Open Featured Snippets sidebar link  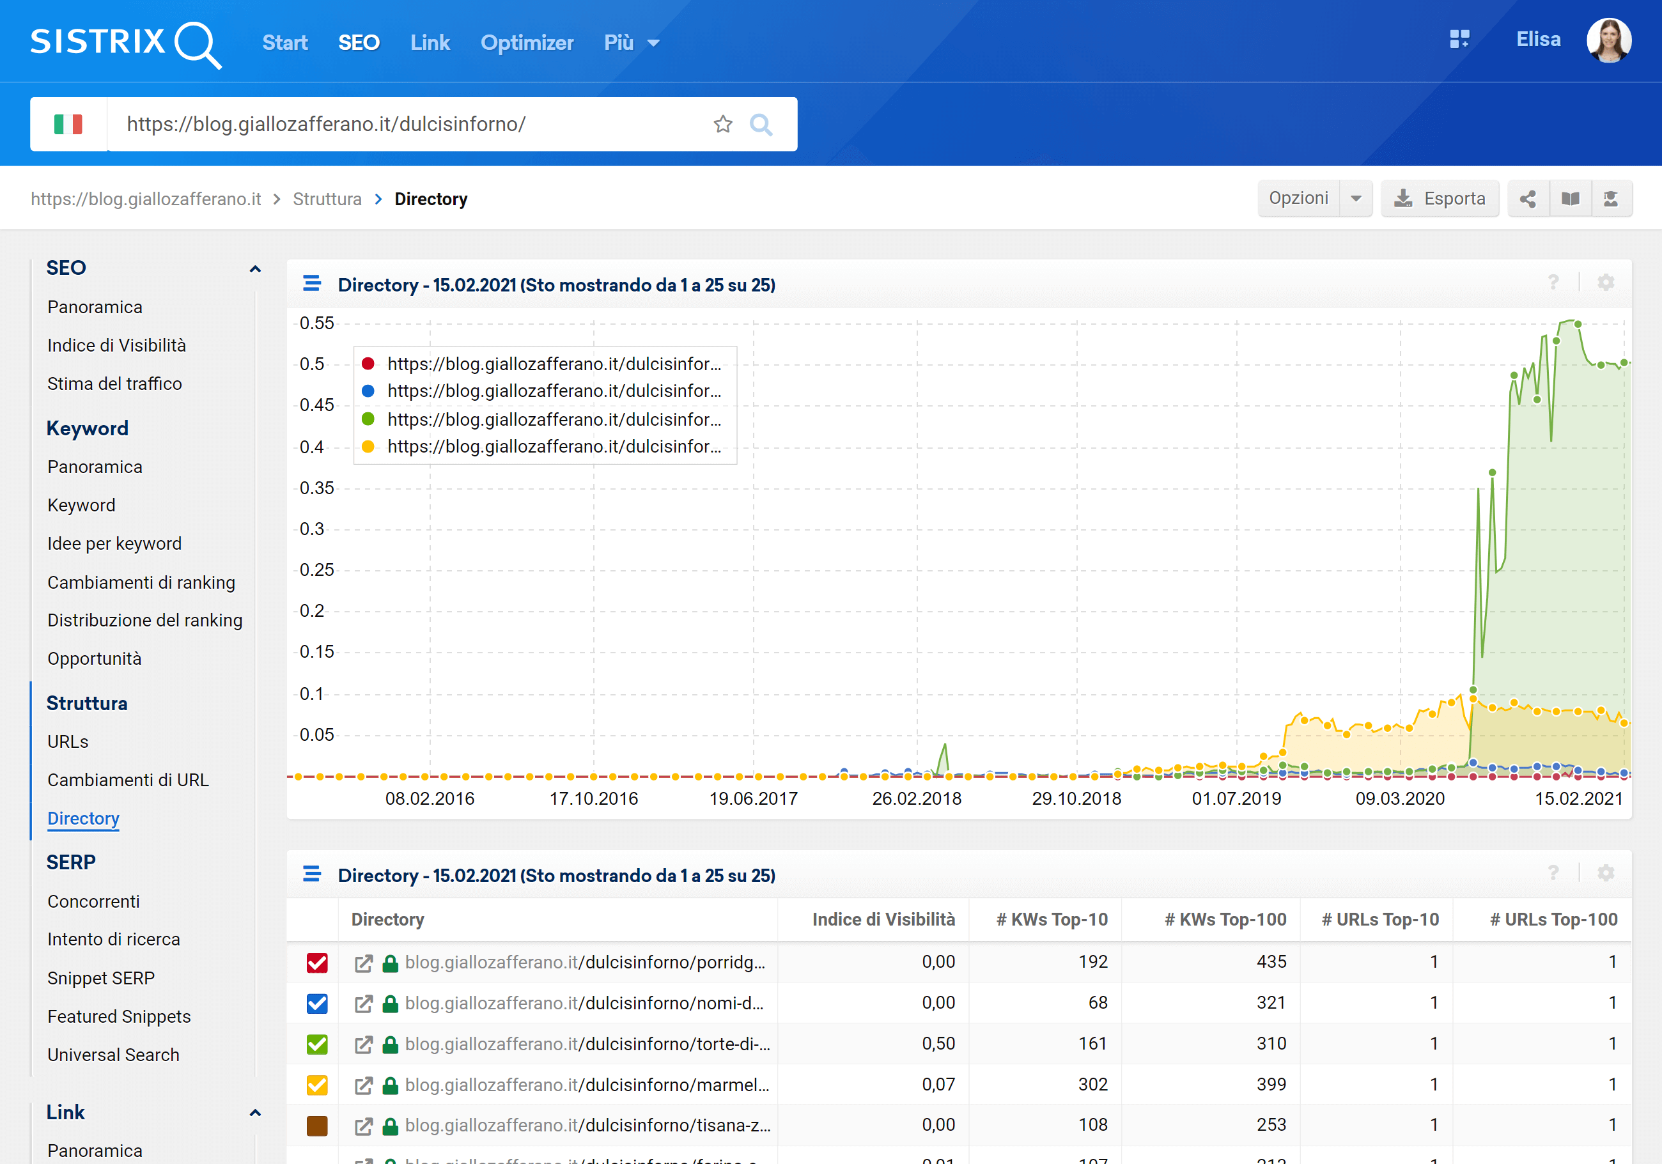(x=119, y=1016)
